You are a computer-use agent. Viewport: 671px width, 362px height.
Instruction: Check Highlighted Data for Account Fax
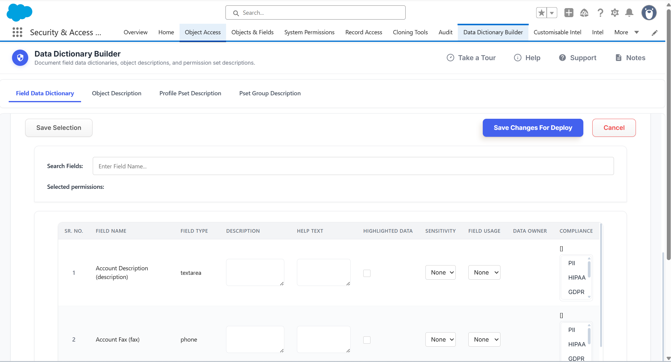(x=367, y=340)
